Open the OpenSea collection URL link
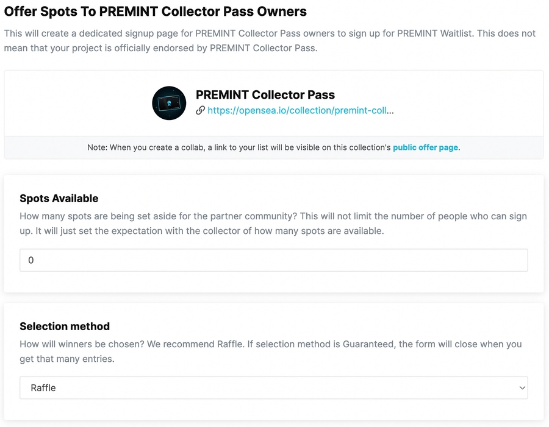The width and height of the screenshot is (549, 427). 300,111
